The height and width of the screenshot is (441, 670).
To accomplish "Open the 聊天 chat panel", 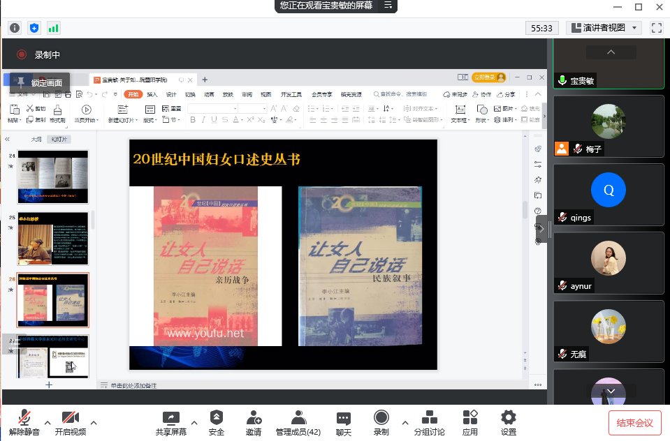I will (344, 423).
